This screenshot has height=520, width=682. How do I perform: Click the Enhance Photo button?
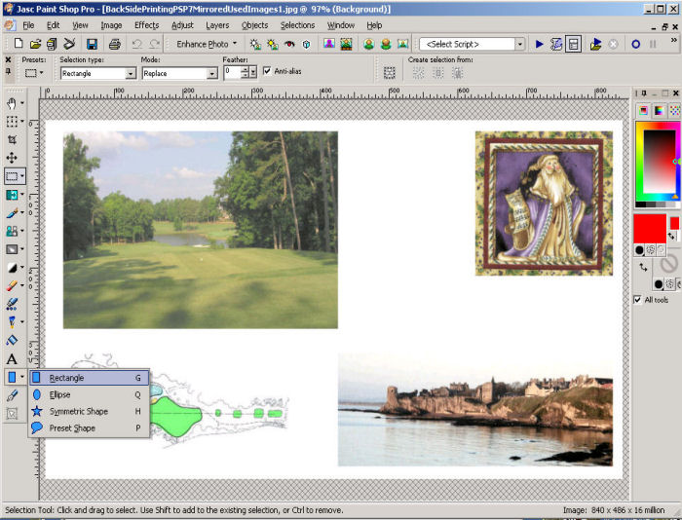[x=203, y=44]
